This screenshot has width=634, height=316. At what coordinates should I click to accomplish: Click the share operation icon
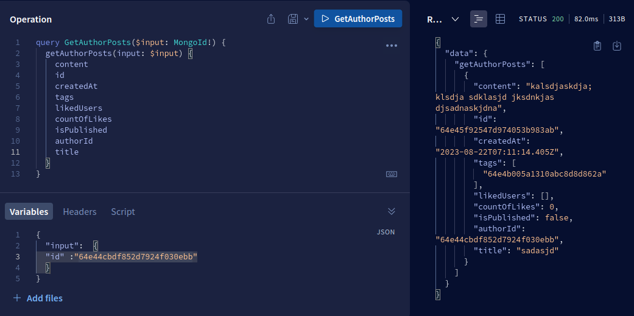(271, 19)
